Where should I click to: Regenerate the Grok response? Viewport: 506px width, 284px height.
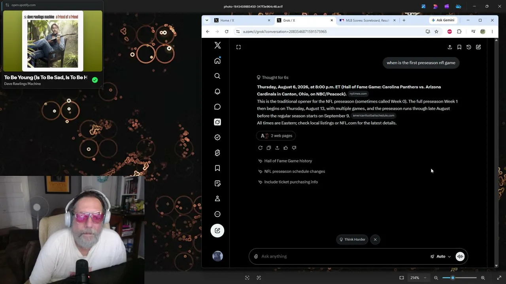[x=261, y=148]
